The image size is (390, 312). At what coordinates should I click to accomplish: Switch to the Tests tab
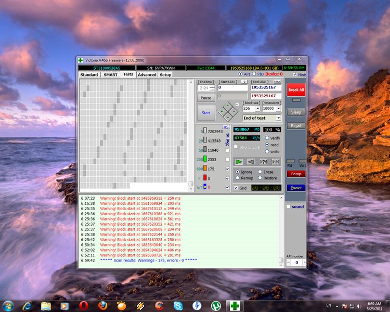coord(128,74)
